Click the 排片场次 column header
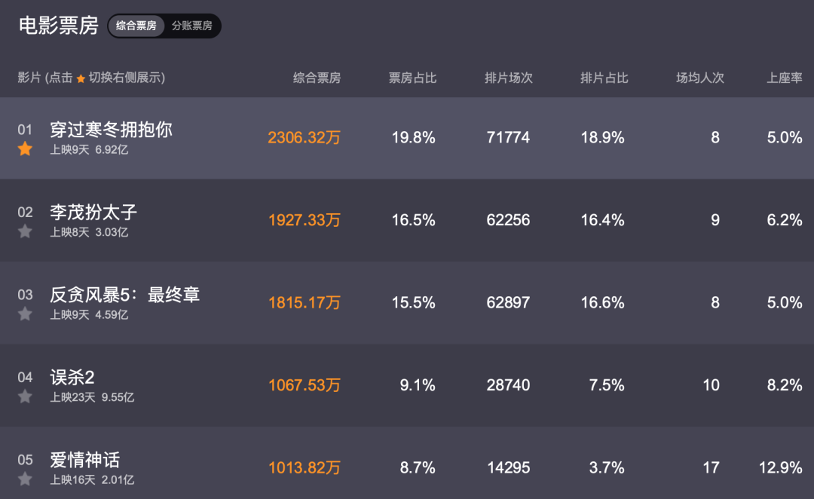The width and height of the screenshot is (814, 499). pos(509,78)
